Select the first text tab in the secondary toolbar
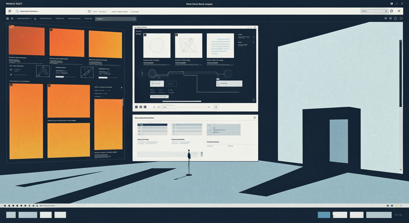Viewport: 409px width, 223px height. (x=24, y=19)
